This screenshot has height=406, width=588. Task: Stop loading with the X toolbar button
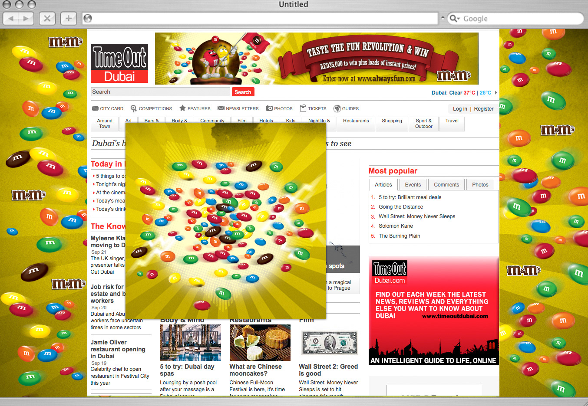coord(47,18)
